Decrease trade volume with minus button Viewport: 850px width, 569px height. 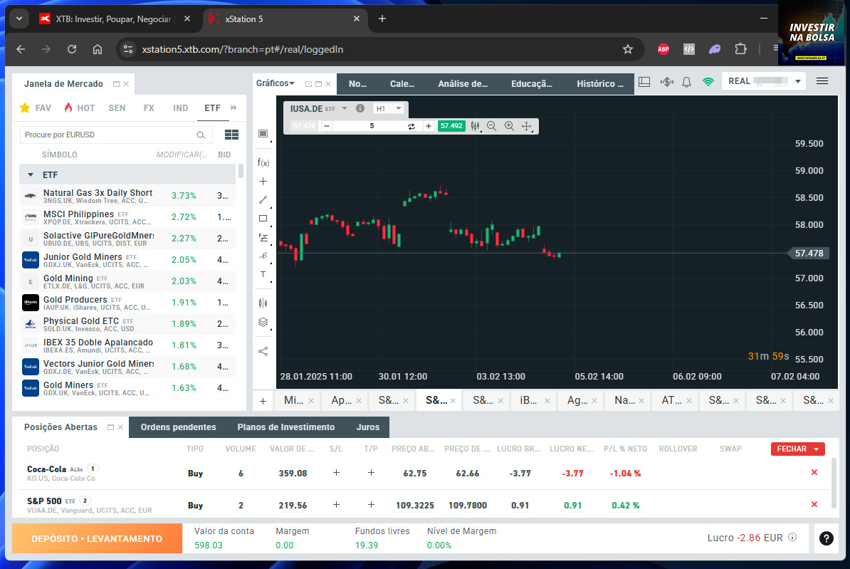pyautogui.click(x=326, y=126)
